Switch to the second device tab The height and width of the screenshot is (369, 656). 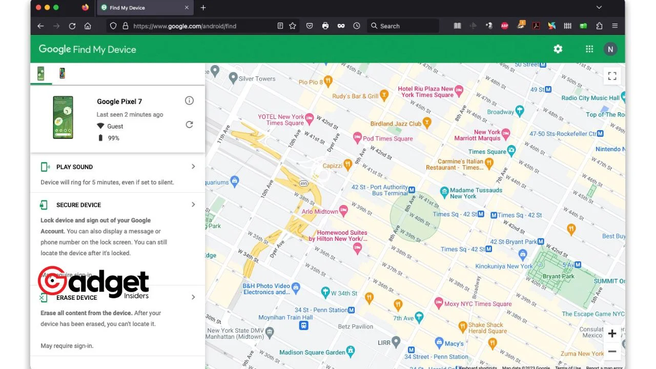62,73
